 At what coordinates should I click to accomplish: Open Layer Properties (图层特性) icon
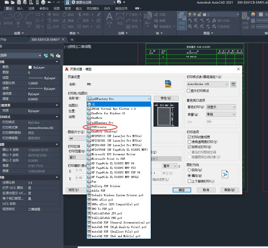coord(182,20)
